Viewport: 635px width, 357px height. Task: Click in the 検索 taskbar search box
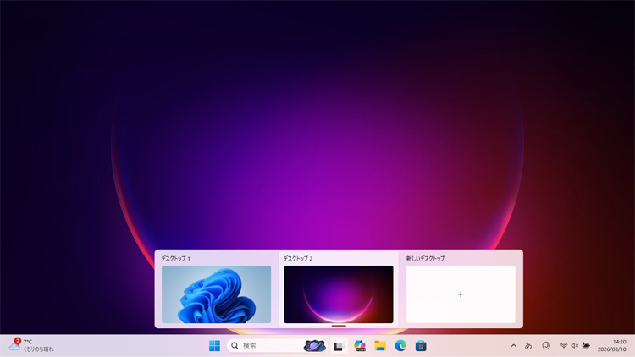point(267,345)
